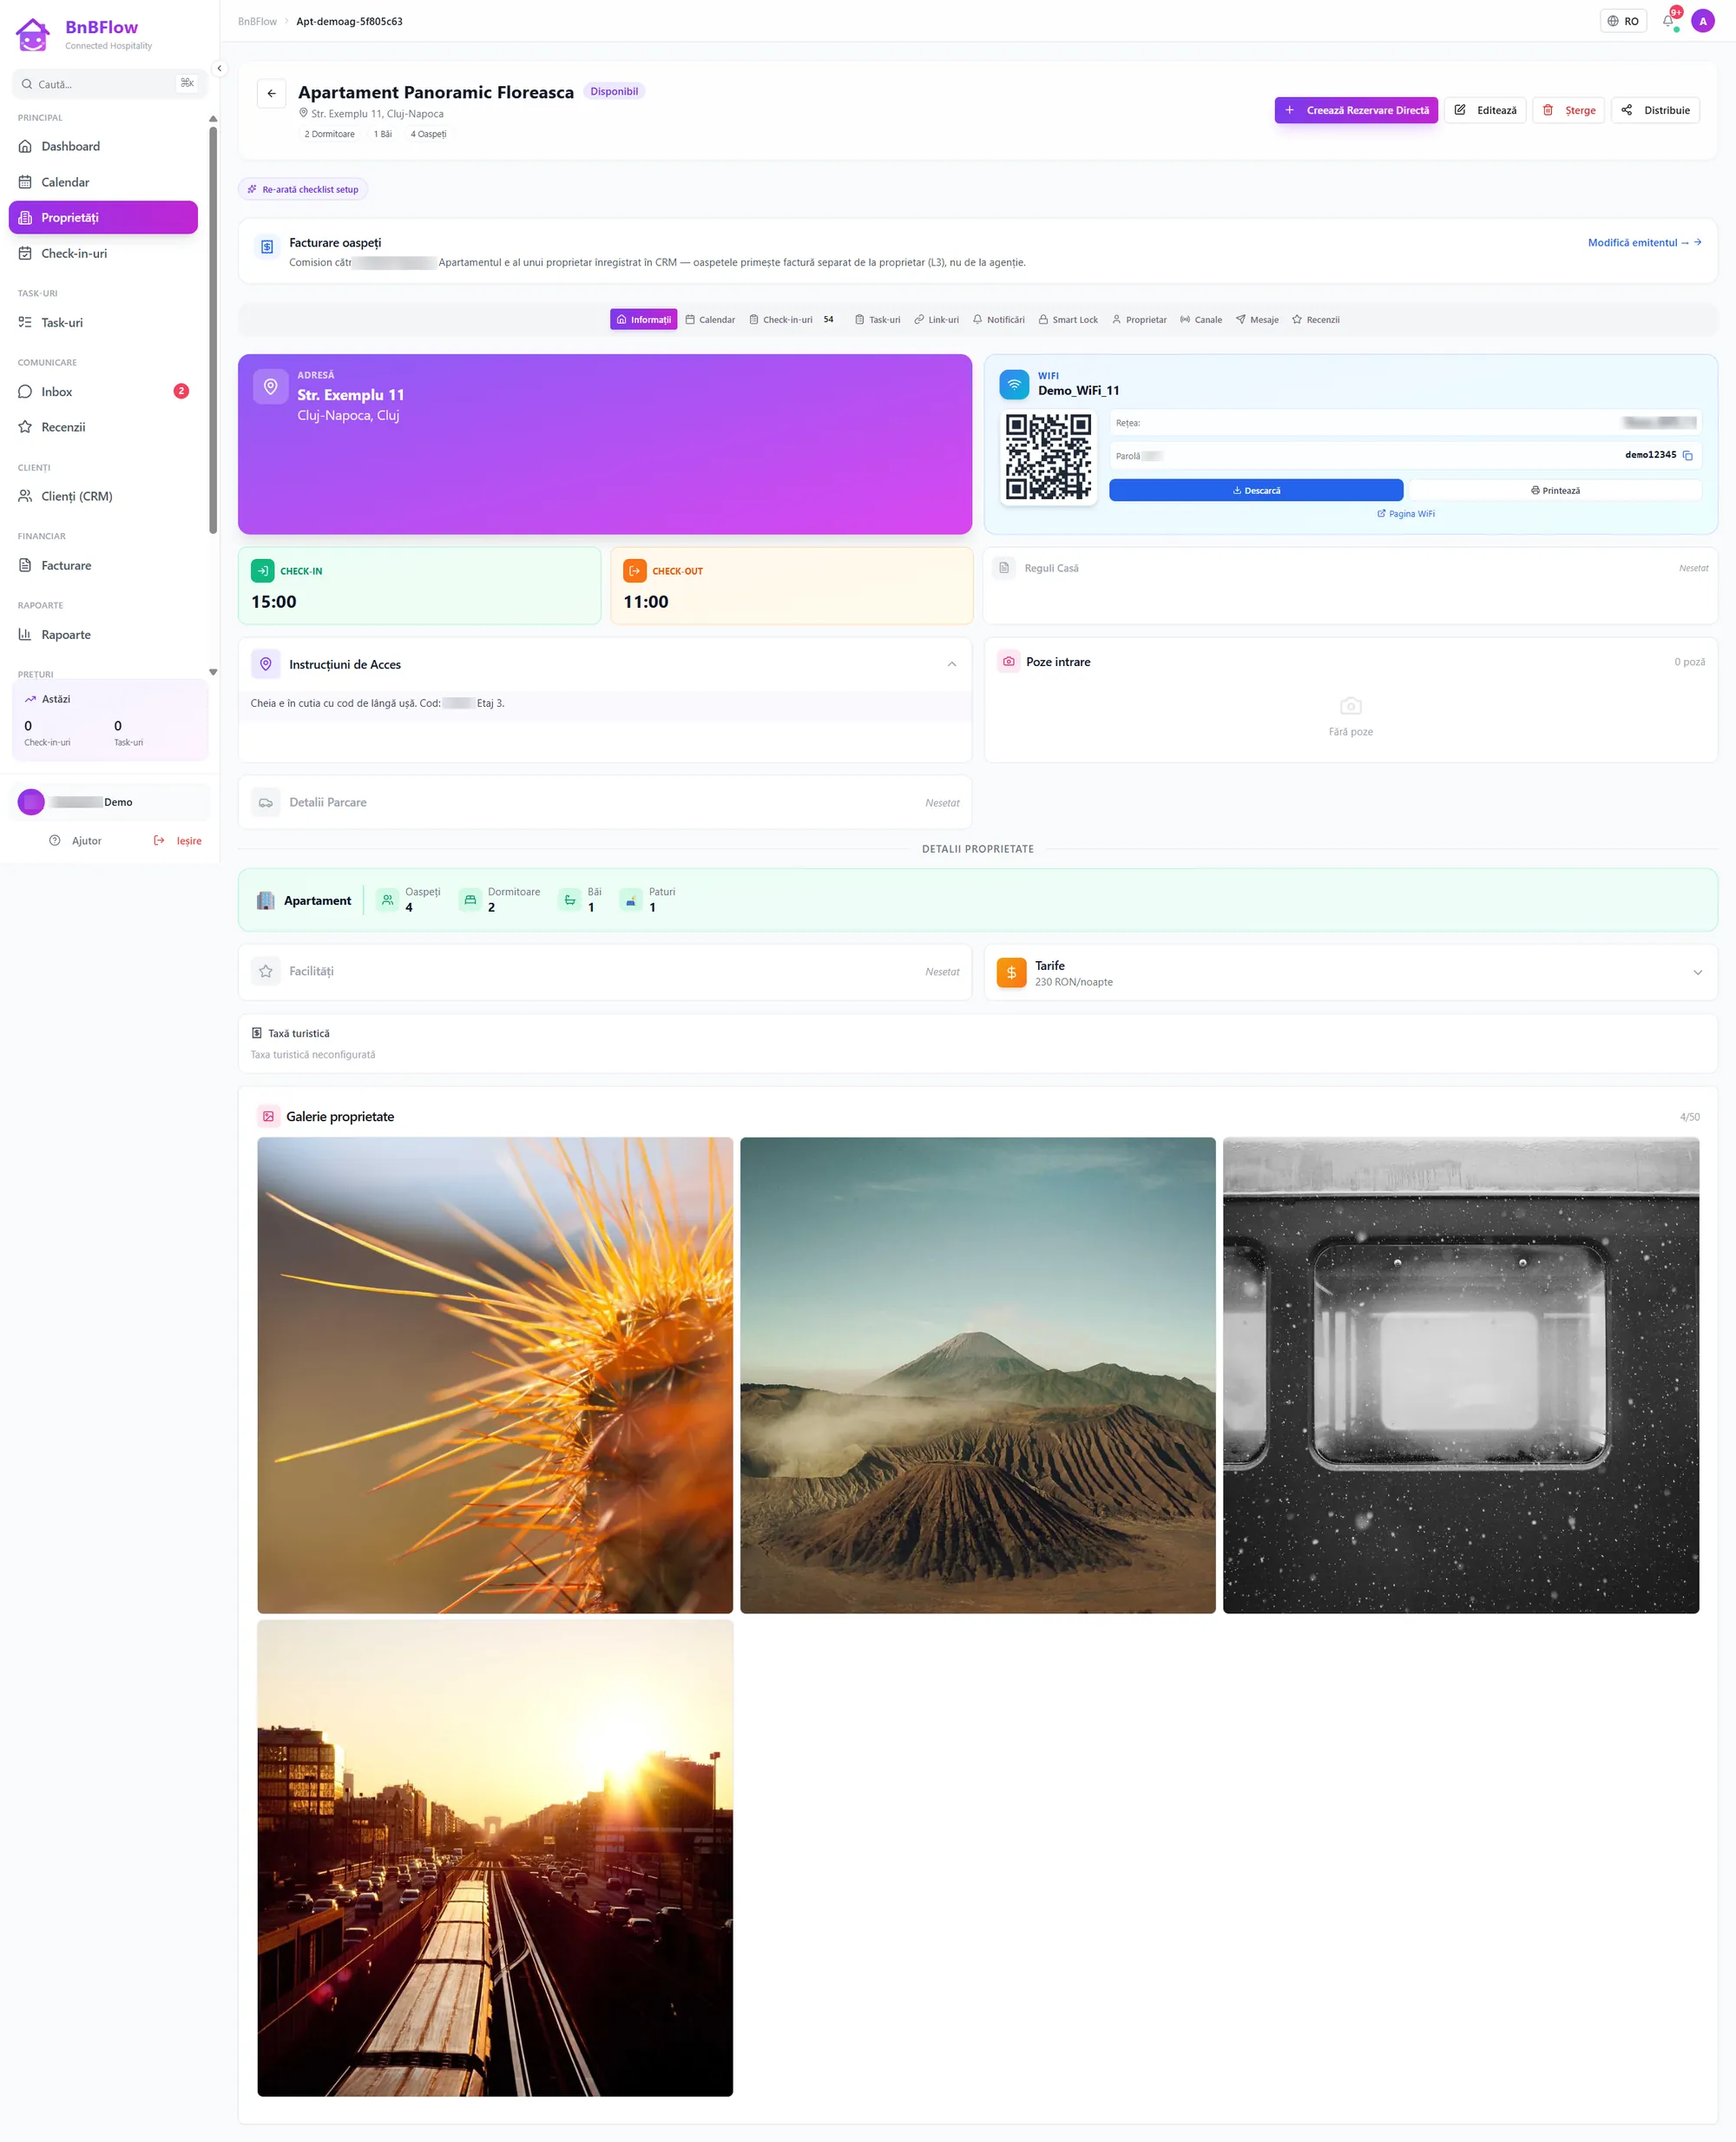
Task: Open the RO language selector
Action: pos(1623,21)
